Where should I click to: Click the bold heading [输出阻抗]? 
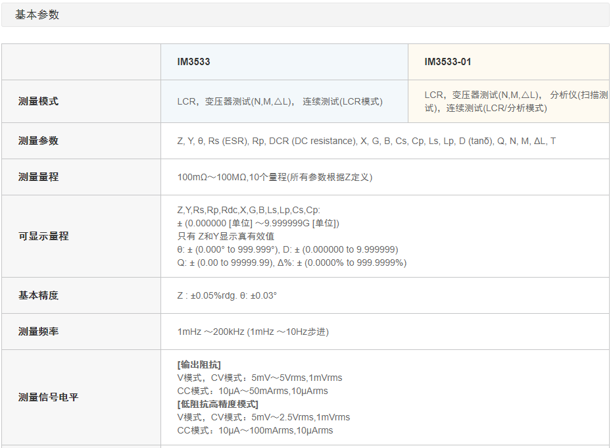tap(199, 364)
